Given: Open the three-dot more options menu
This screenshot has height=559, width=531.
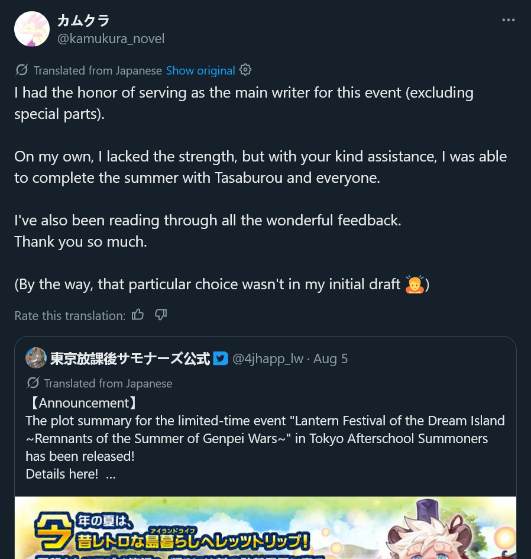Looking at the screenshot, I should pos(508,20).
